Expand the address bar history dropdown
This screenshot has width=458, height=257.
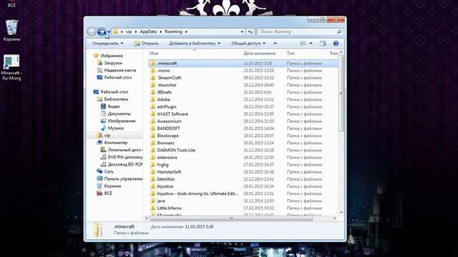242,31
